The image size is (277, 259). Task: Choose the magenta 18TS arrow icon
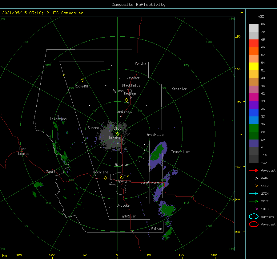(x=254, y=209)
